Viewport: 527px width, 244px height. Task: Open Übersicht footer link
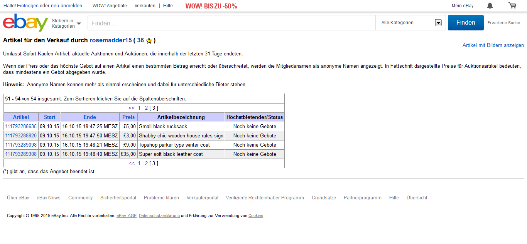417,198
